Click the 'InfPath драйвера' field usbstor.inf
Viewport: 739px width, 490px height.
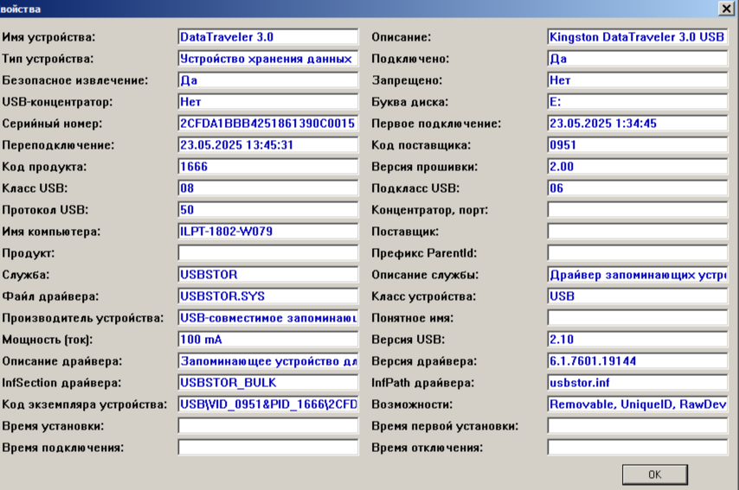tap(637, 383)
